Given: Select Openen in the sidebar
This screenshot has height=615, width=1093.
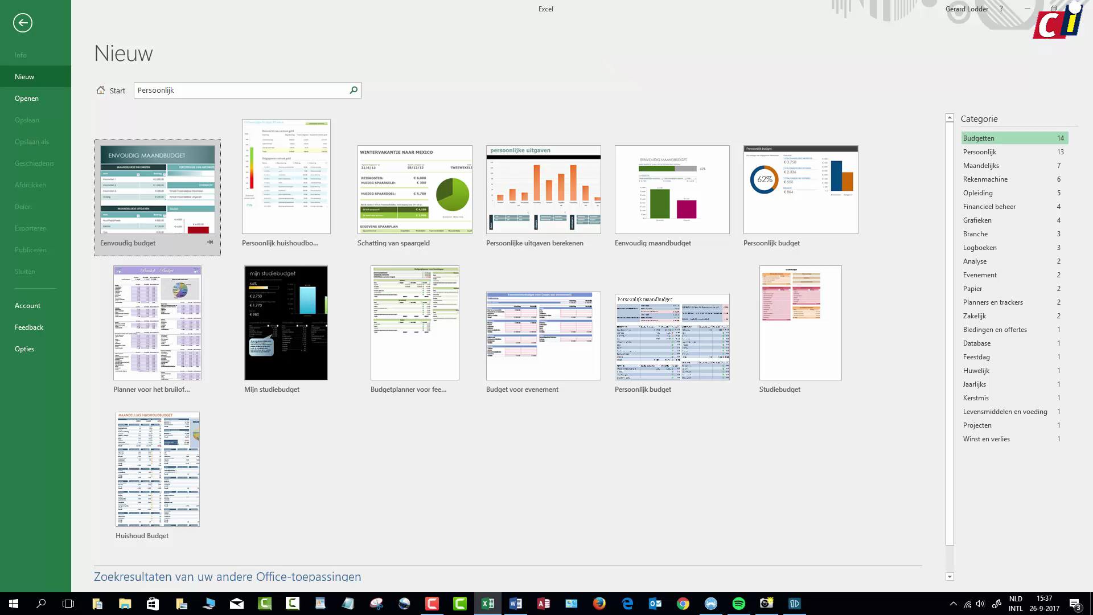Looking at the screenshot, I should point(27,98).
